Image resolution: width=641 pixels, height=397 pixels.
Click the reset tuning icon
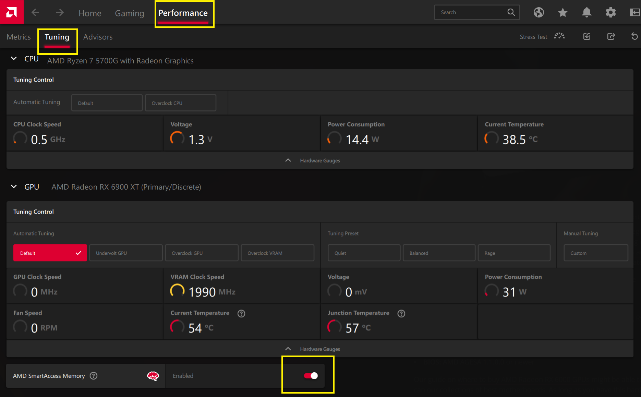click(634, 36)
